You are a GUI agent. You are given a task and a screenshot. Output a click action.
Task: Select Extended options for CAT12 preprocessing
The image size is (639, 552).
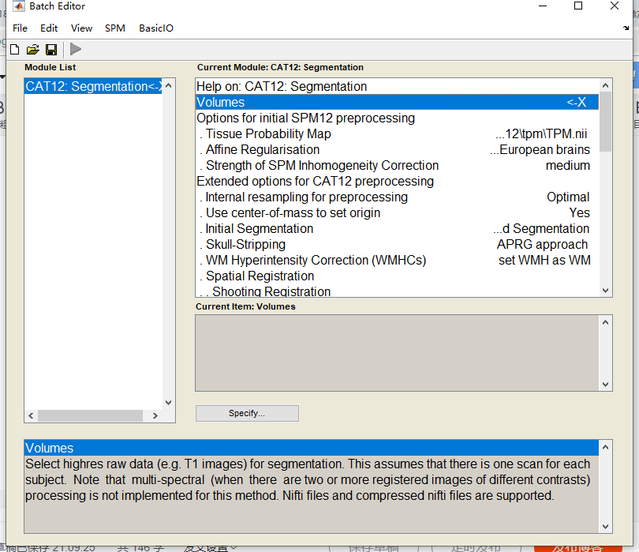click(398, 181)
